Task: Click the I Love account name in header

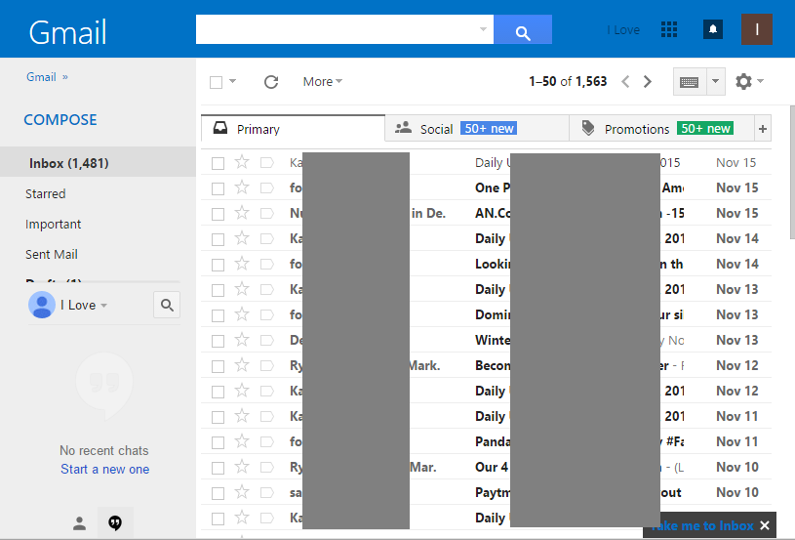Action: pyautogui.click(x=623, y=30)
